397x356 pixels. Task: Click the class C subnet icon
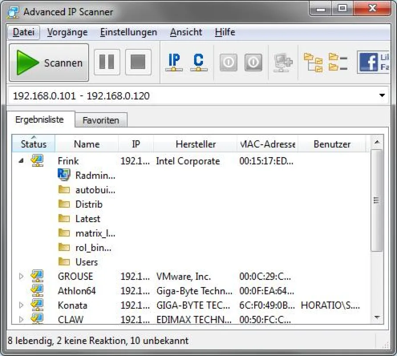pos(199,62)
